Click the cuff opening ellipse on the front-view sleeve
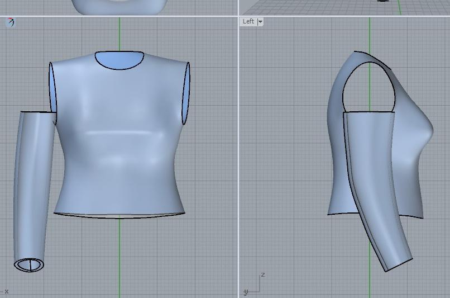This screenshot has width=450, height=298. point(29,264)
